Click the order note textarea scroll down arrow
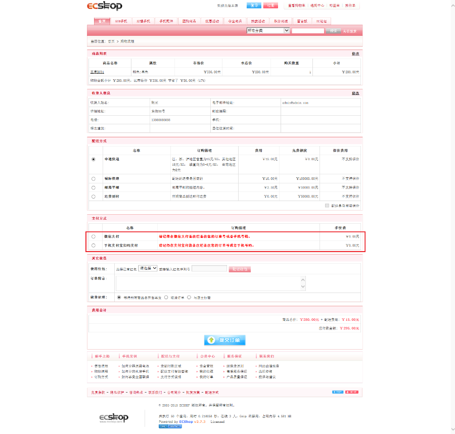This screenshot has width=455, height=434. coord(303,287)
